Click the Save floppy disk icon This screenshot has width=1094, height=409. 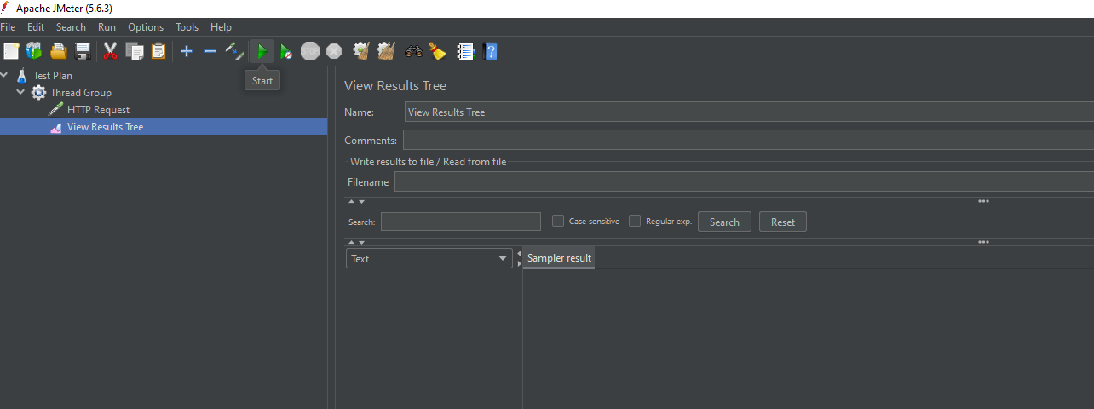(x=83, y=52)
